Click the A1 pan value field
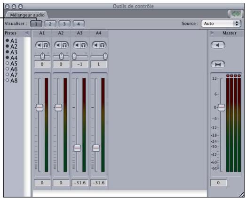Viewport: 246px width, 198px height. coord(42,64)
